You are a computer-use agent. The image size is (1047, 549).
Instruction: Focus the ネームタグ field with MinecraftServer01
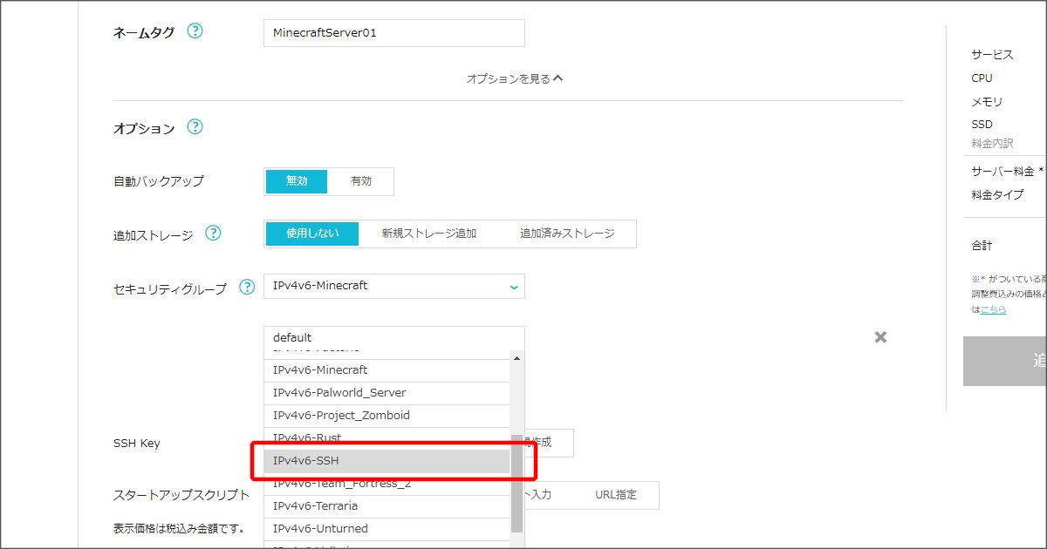pos(394,33)
